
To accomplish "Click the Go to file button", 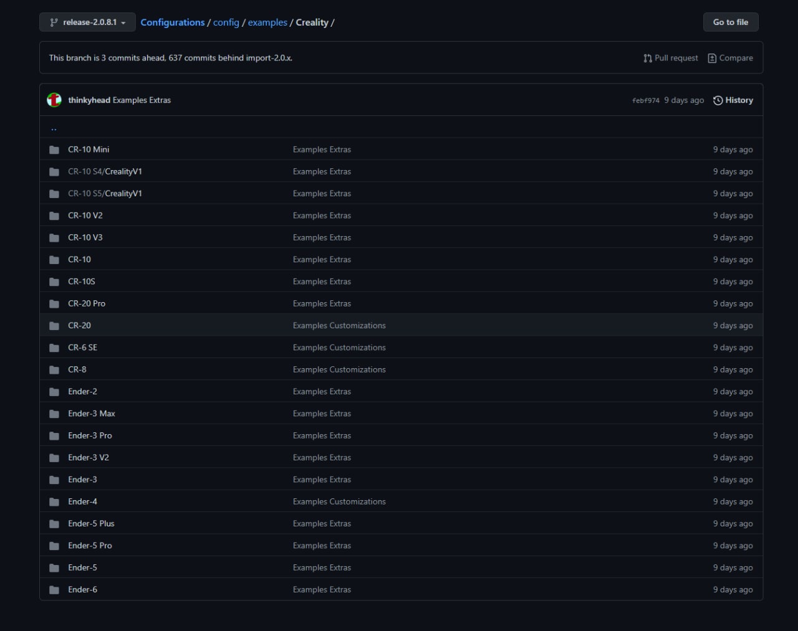I will pos(731,22).
